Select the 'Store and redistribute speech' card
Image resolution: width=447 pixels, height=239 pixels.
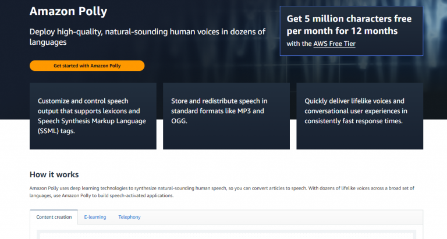[x=226, y=116]
